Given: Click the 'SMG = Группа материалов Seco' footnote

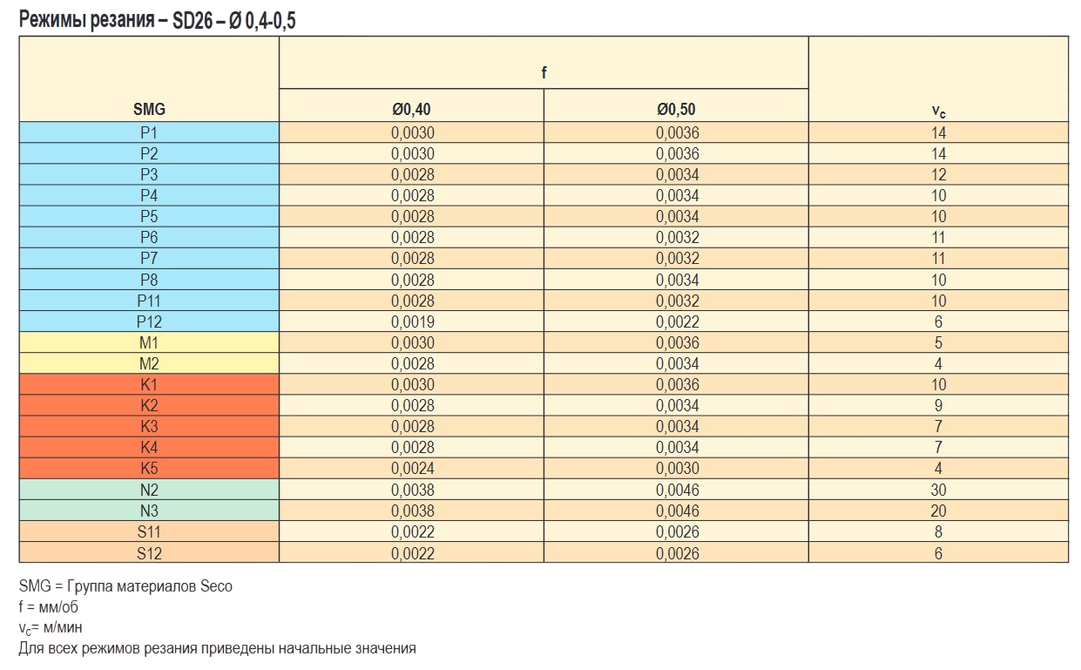Looking at the screenshot, I should point(125,586).
